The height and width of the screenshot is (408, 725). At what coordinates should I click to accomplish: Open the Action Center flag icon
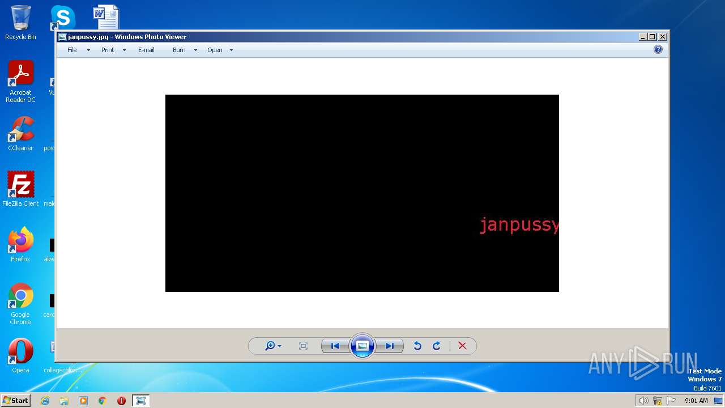coord(671,401)
